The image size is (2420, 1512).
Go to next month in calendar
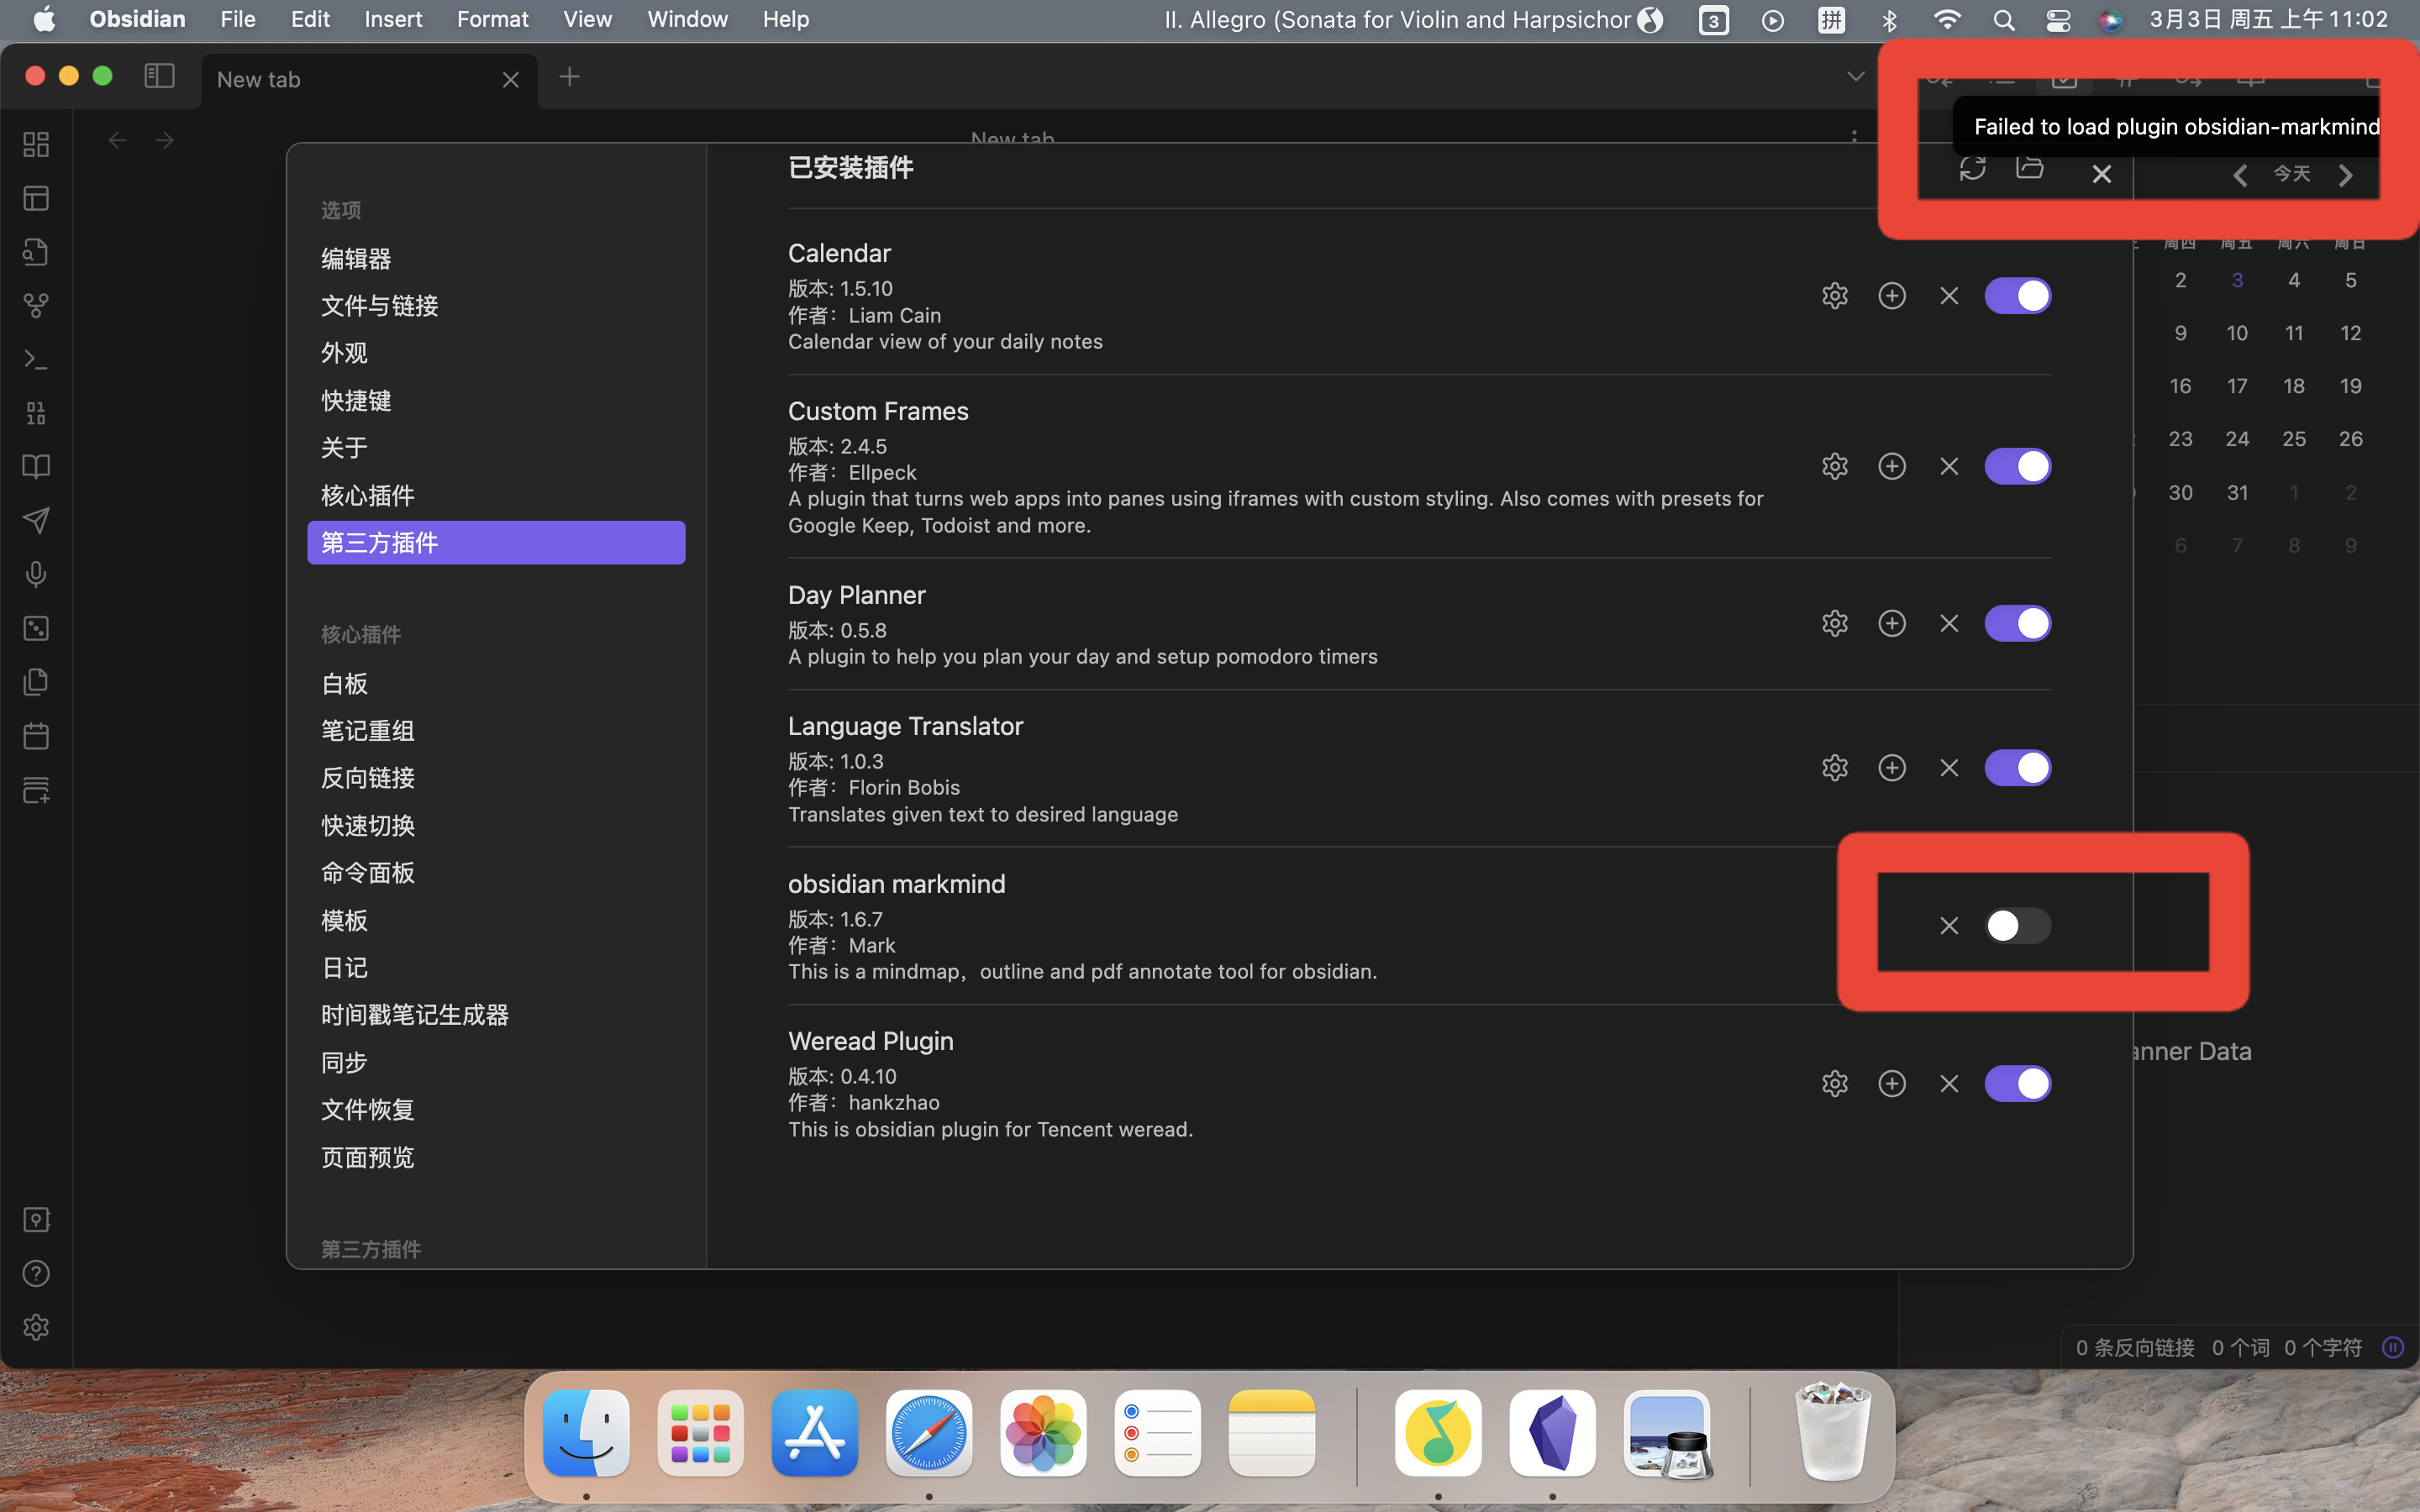point(2346,176)
